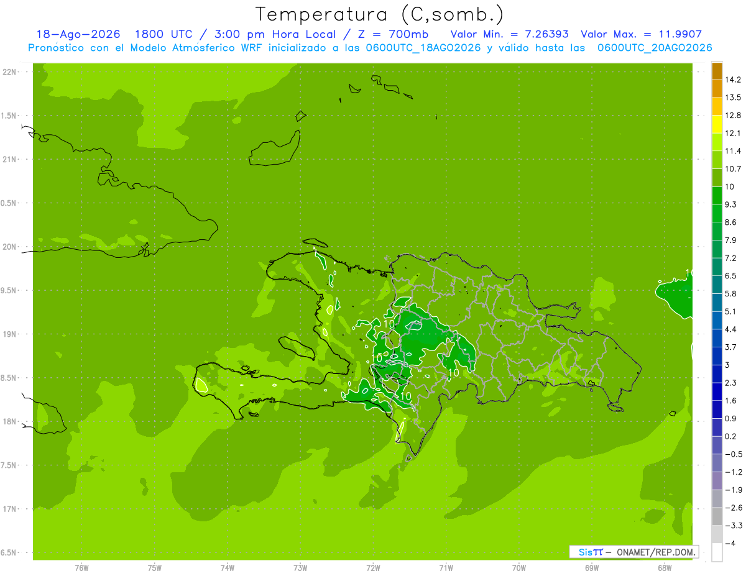Click the "69W" longitude label

click(592, 568)
